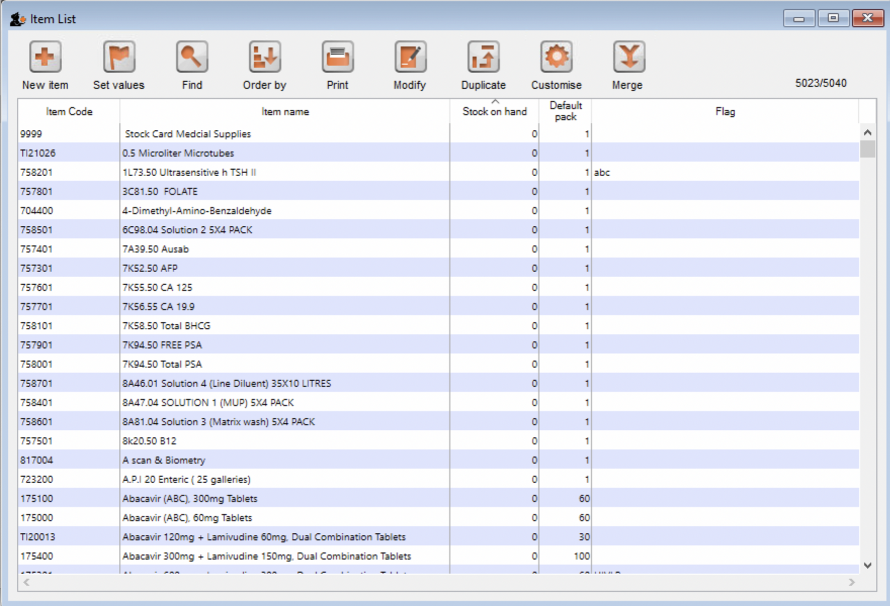The image size is (890, 606).
Task: Select the Abacavir (ABC), 300mg Tablets row
Action: point(190,498)
